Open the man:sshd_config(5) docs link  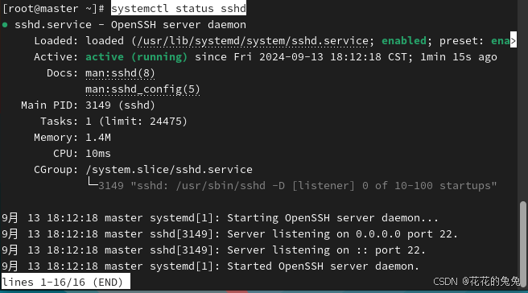pos(142,89)
